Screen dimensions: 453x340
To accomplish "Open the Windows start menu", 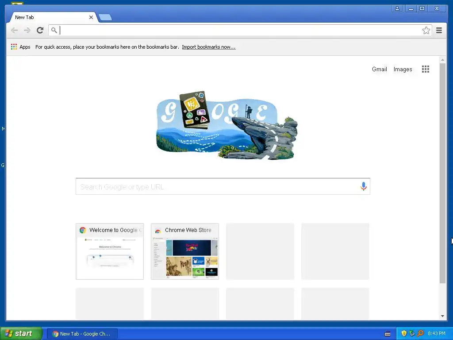I will tap(21, 333).
